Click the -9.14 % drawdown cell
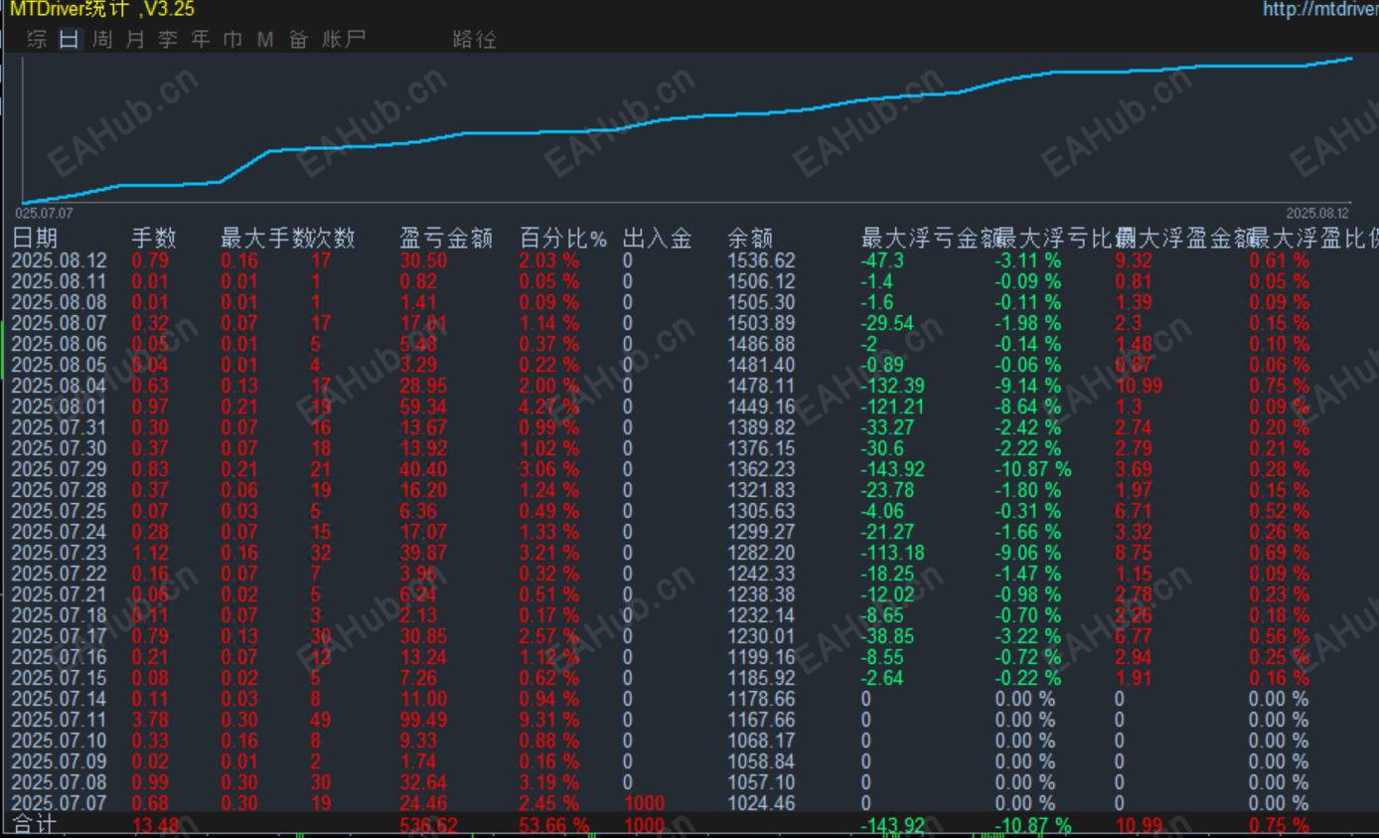 coord(1028,386)
